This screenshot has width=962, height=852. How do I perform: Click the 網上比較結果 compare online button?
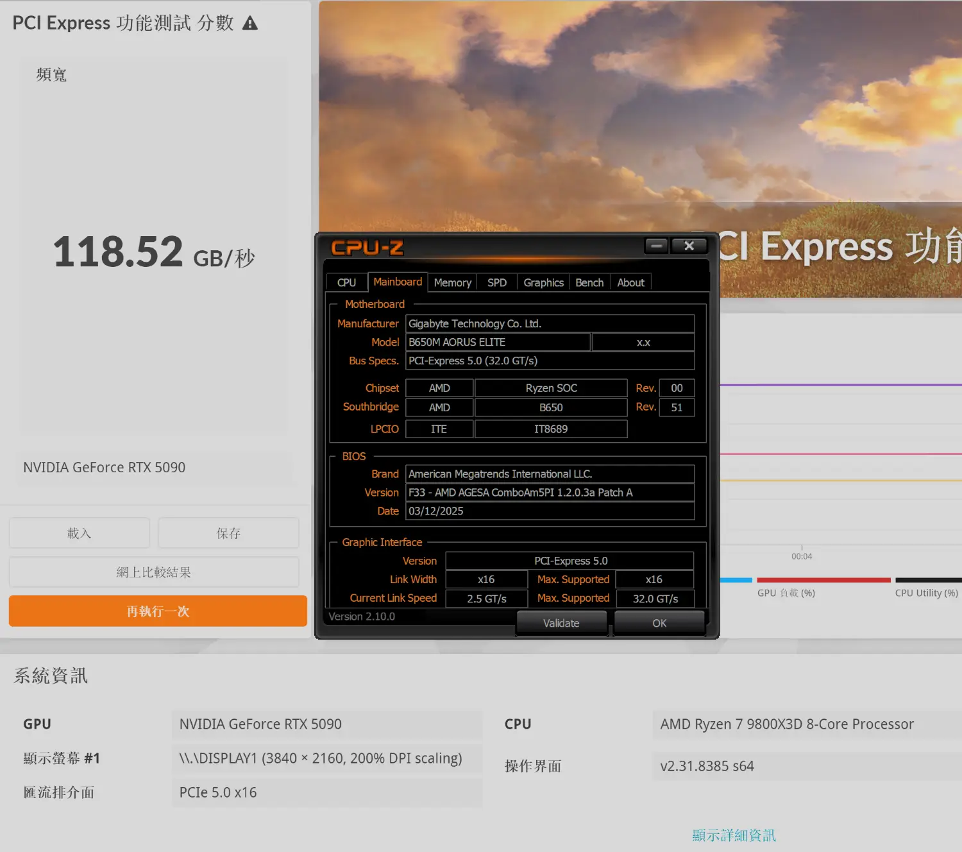coord(154,572)
